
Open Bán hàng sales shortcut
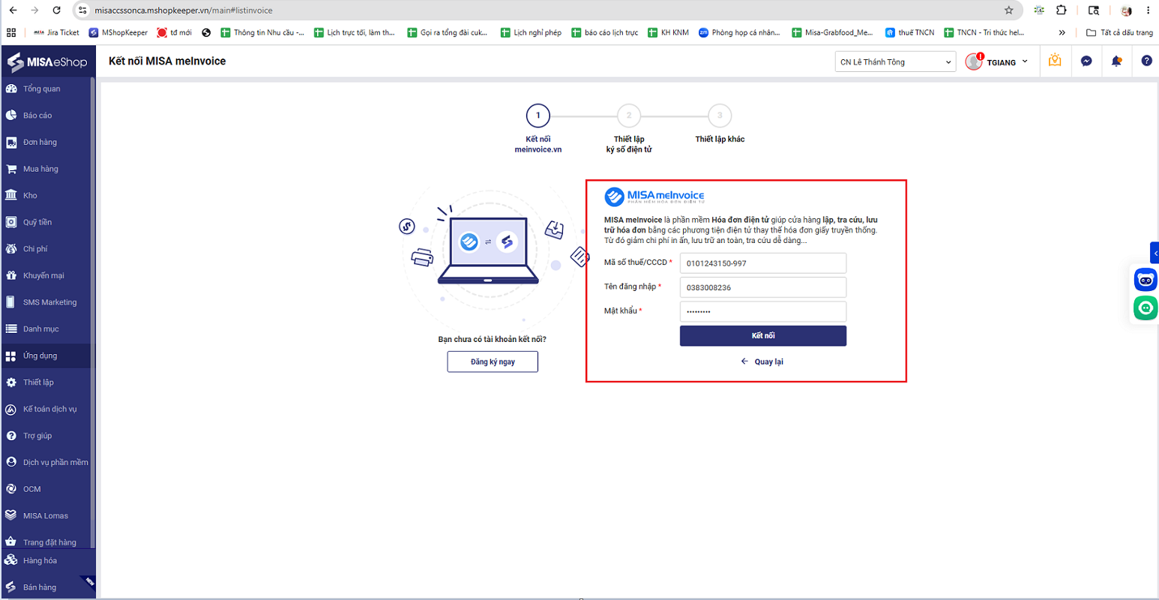(48, 587)
